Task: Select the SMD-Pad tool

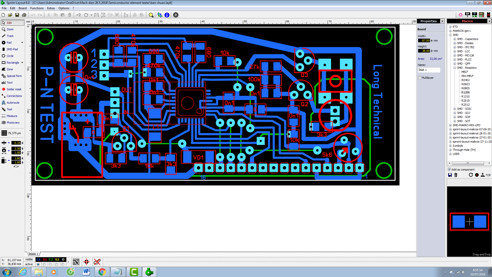Action: click(12, 49)
